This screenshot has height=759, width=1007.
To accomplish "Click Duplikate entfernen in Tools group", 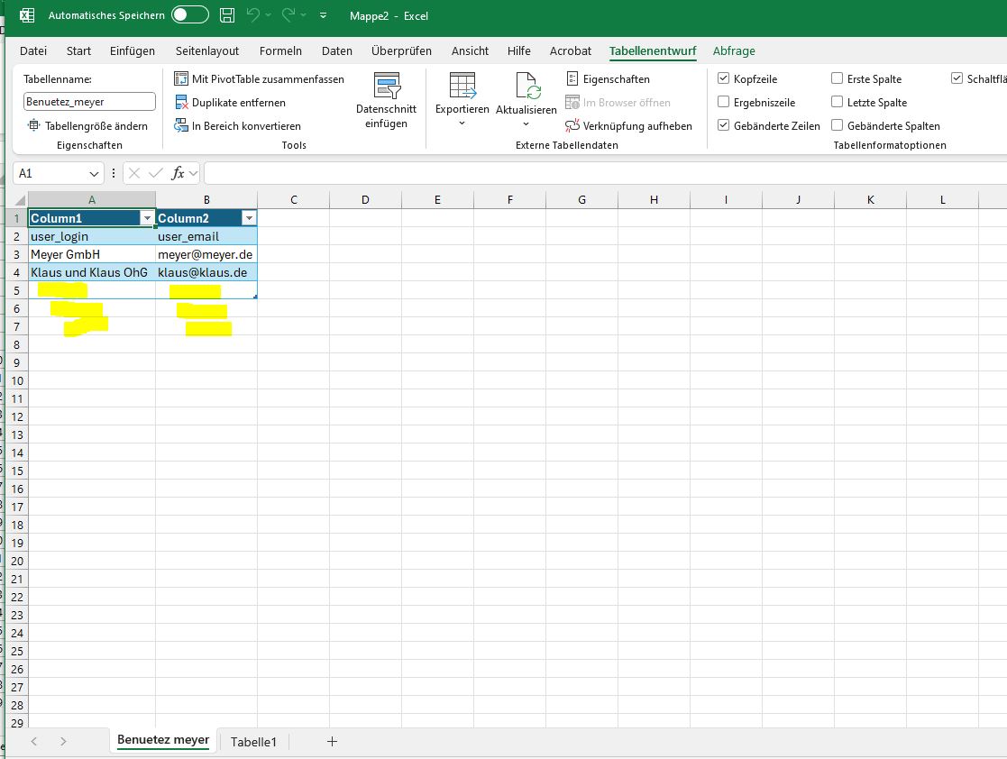I will pyautogui.click(x=238, y=103).
